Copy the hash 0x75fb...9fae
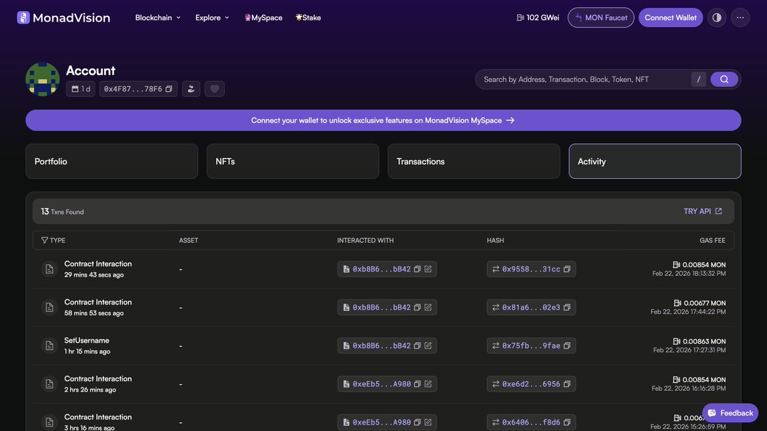This screenshot has width=767, height=431. [x=567, y=346]
